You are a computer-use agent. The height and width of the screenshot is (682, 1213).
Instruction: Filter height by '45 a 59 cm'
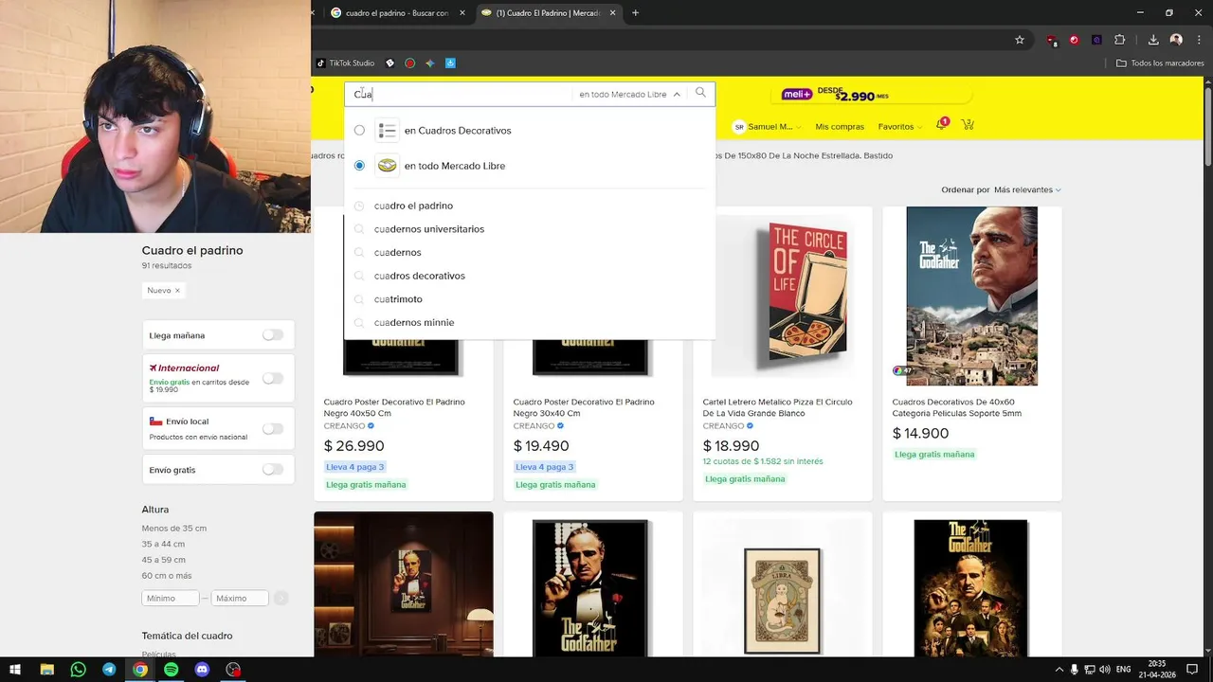point(163,560)
